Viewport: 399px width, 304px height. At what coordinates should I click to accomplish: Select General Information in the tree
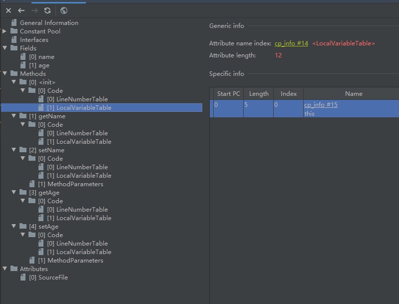click(x=49, y=23)
